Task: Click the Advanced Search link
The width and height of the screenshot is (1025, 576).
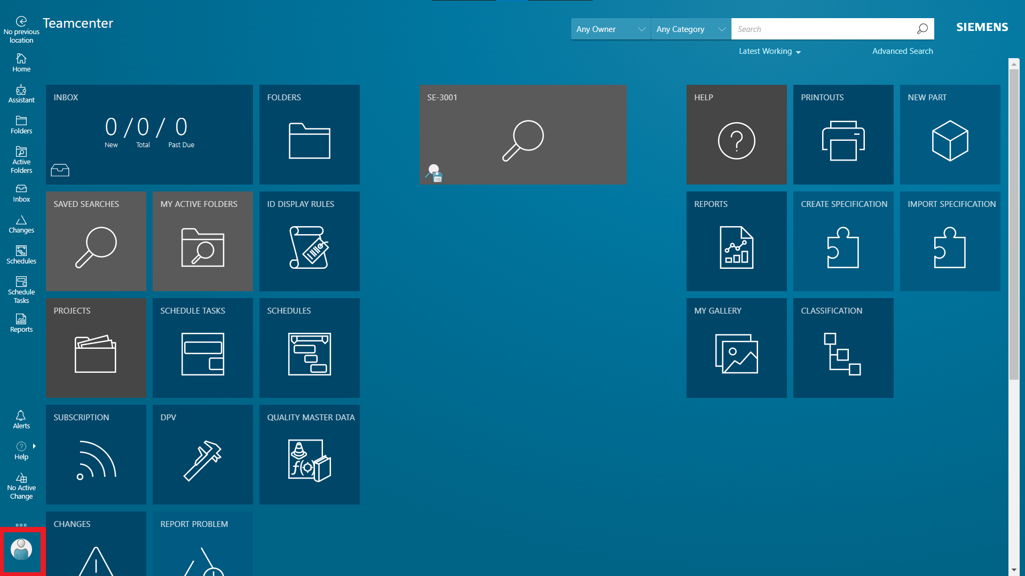Action: (x=903, y=51)
